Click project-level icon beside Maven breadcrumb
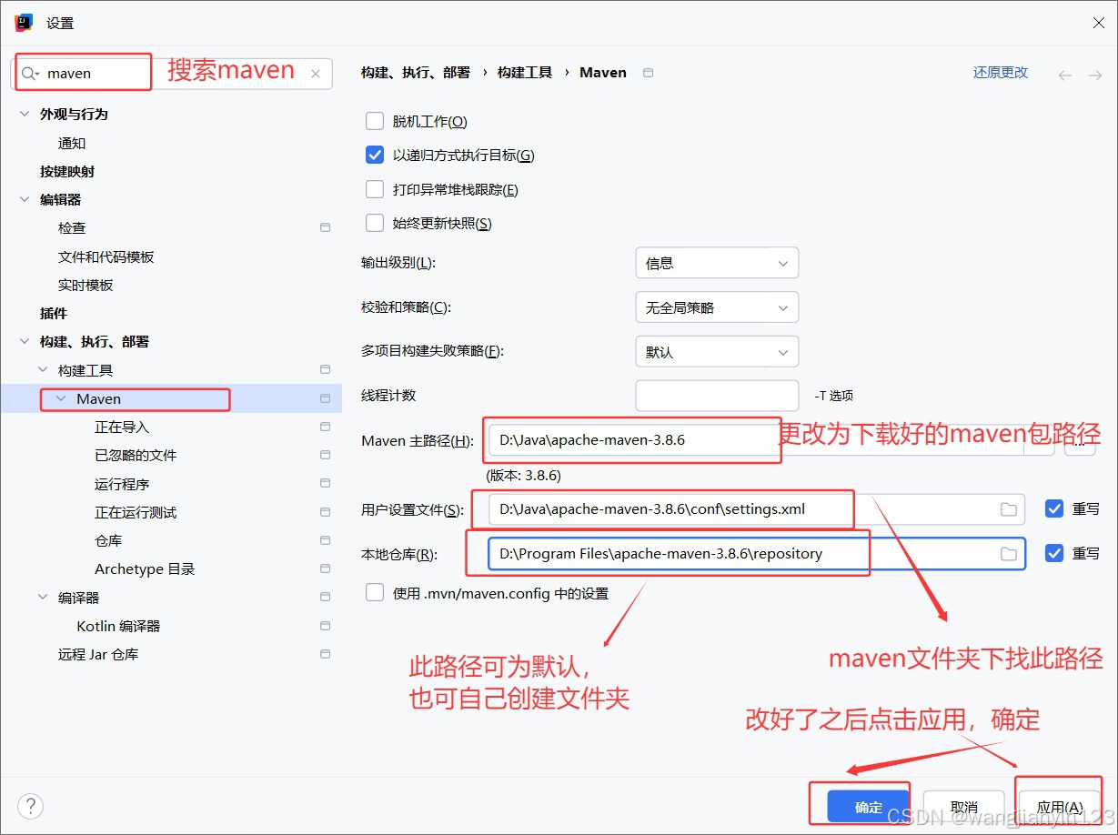 point(648,73)
